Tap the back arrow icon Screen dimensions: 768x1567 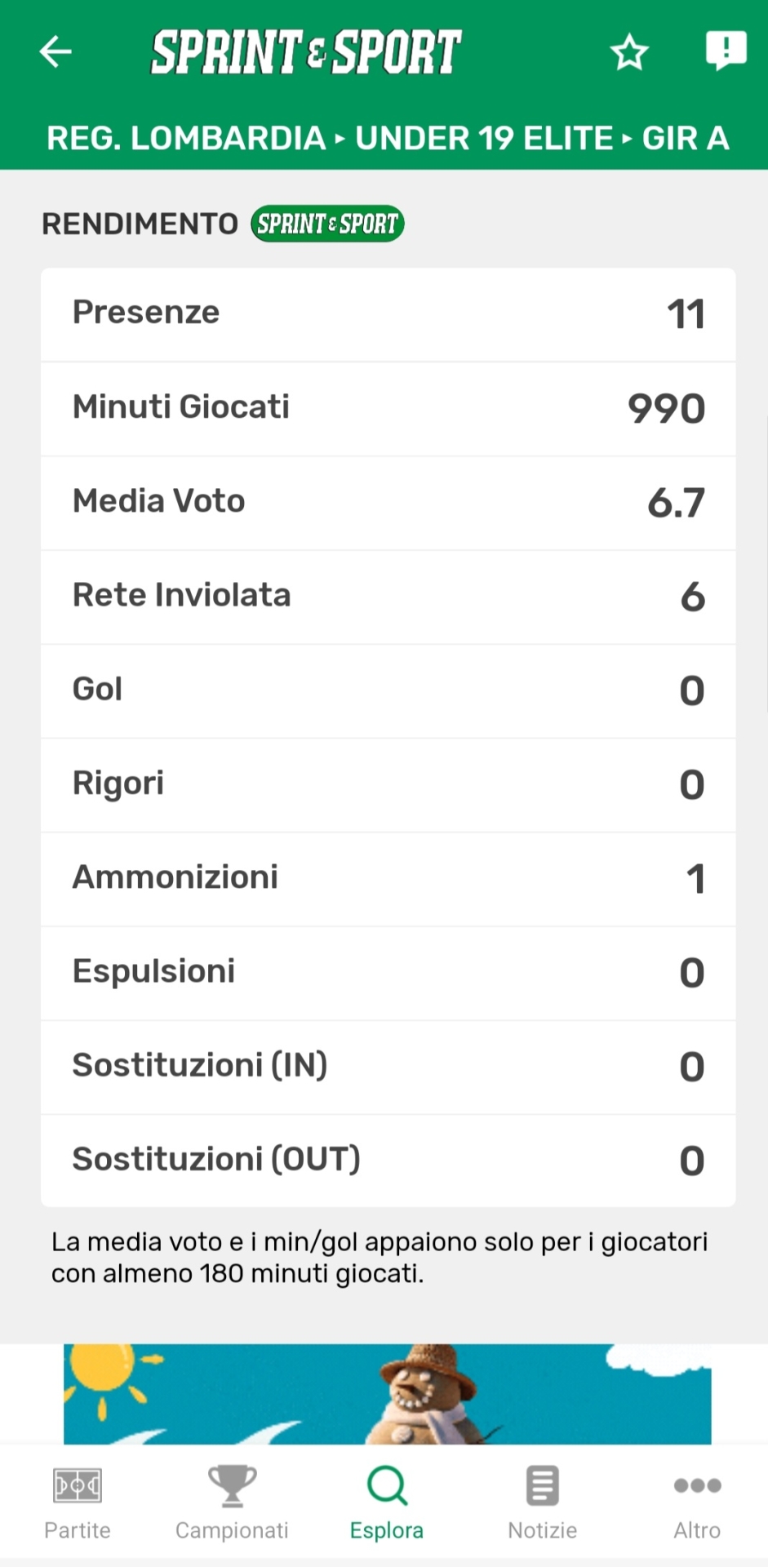coord(55,51)
